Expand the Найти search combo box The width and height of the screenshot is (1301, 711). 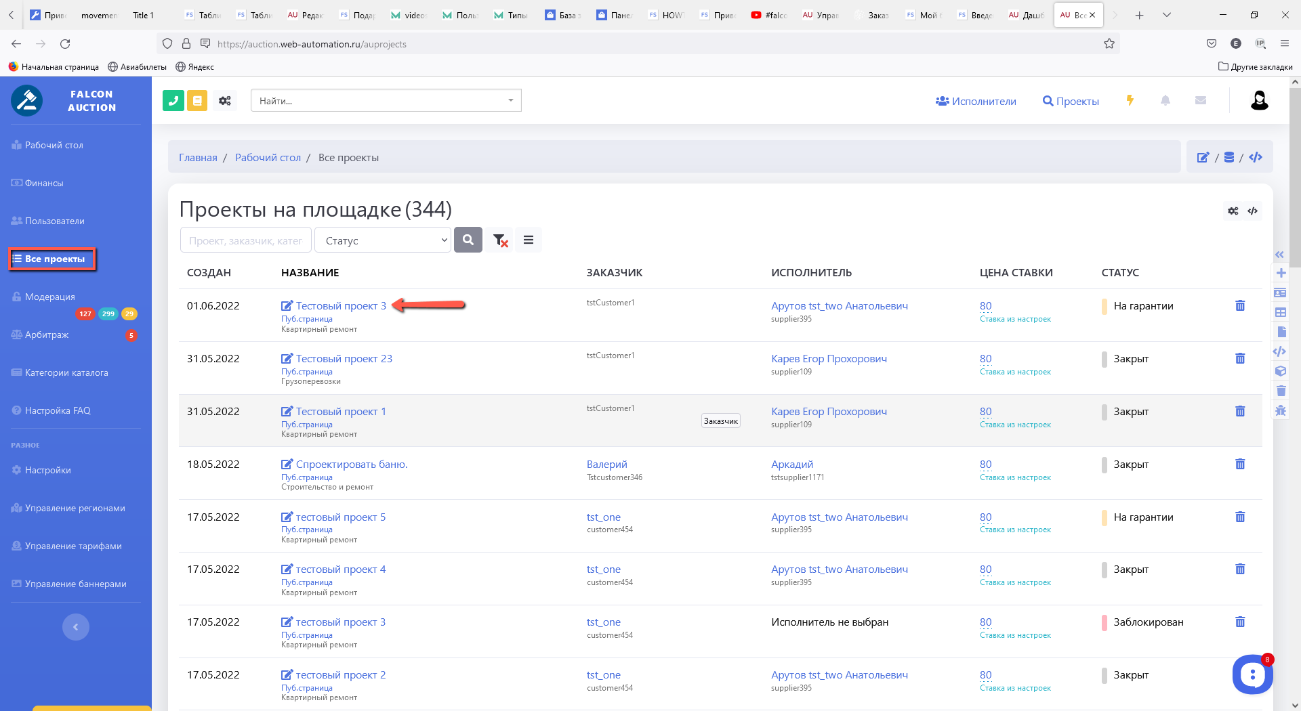(x=386, y=101)
